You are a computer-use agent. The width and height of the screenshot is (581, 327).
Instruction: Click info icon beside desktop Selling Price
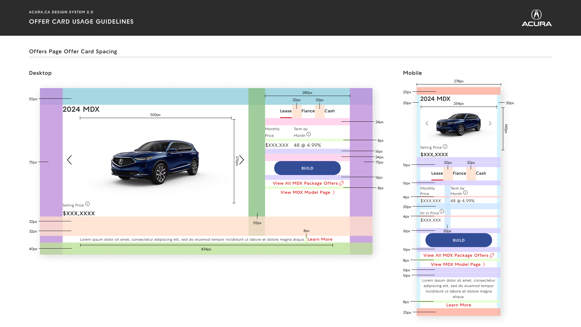[x=87, y=204]
